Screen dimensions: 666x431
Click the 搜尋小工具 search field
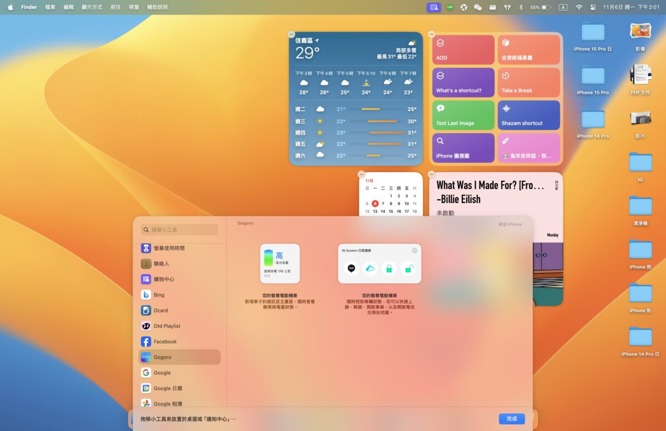(179, 230)
